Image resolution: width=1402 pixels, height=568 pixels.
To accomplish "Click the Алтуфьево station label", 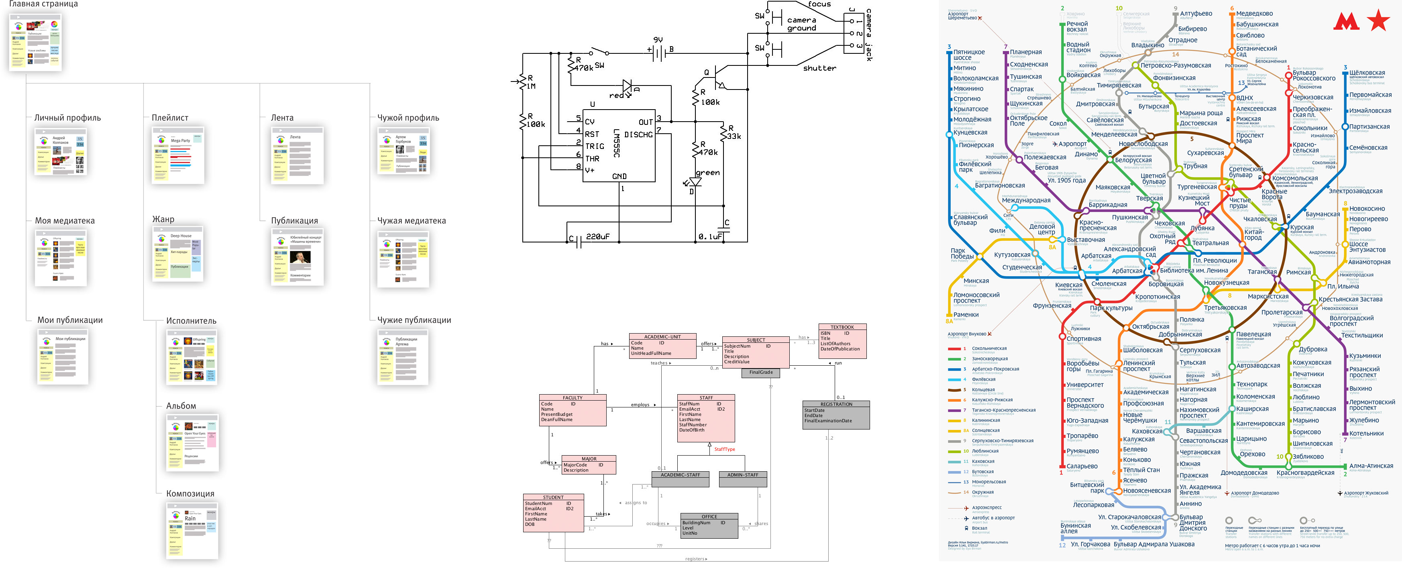I will coord(1196,14).
